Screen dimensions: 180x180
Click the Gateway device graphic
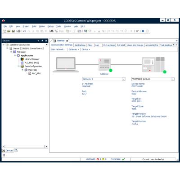(x=105, y=65)
